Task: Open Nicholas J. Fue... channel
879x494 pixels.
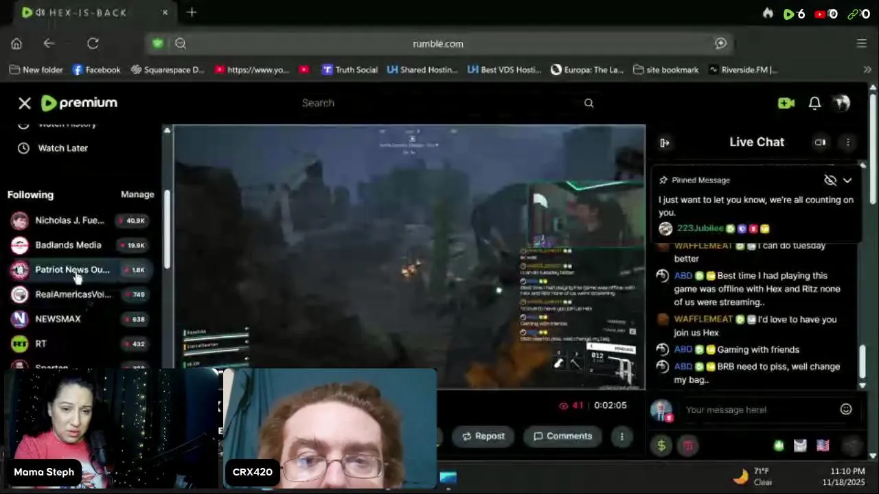Action: [x=80, y=220]
